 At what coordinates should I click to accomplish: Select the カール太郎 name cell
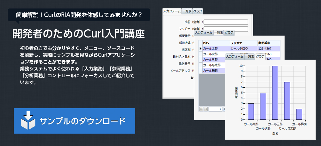(216, 49)
